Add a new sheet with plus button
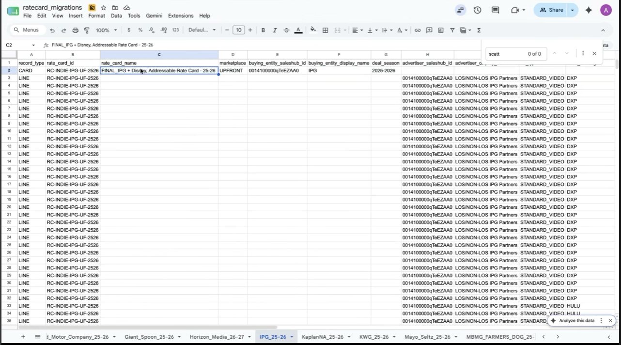The width and height of the screenshot is (621, 345). point(23,337)
